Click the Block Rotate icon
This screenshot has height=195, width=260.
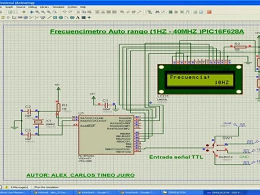pyautogui.click(x=109, y=12)
